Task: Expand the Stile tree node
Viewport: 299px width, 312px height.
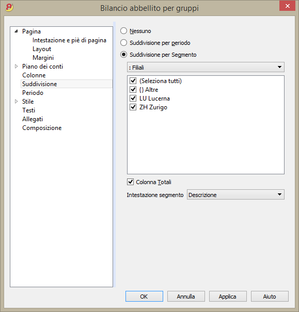Action: point(17,101)
